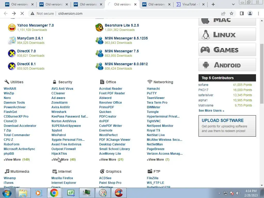
Task: Click the Bearshare Lite bear icon
Action: point(99,27)
